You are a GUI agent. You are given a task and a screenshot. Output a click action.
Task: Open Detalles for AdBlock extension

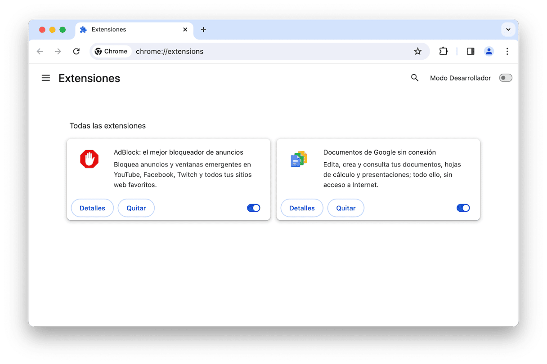pos(92,208)
